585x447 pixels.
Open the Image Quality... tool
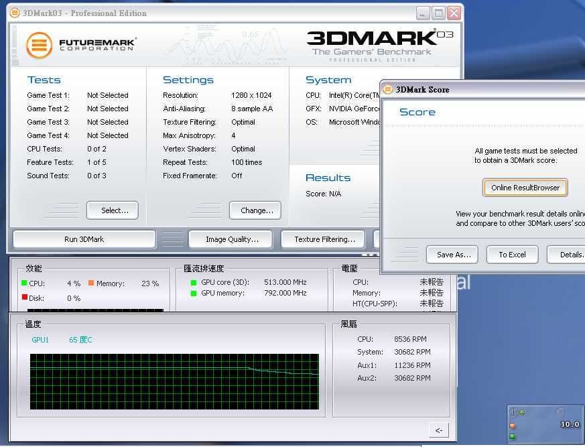click(231, 239)
